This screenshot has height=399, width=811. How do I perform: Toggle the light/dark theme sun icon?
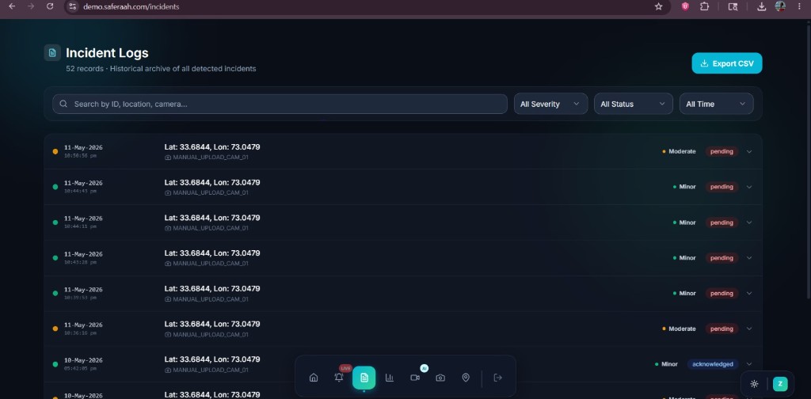(754, 383)
